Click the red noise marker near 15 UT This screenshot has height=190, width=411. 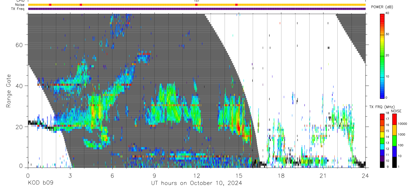[237, 5]
